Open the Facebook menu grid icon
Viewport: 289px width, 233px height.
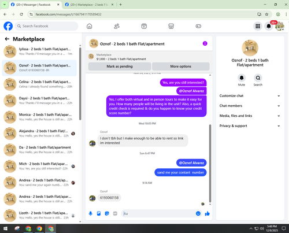click(258, 26)
